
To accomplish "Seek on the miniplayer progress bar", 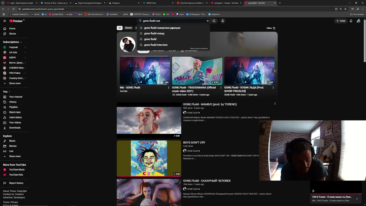I will click(x=336, y=194).
